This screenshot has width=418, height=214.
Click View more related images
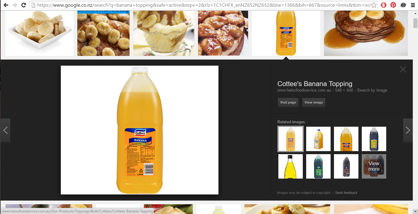tap(374, 166)
